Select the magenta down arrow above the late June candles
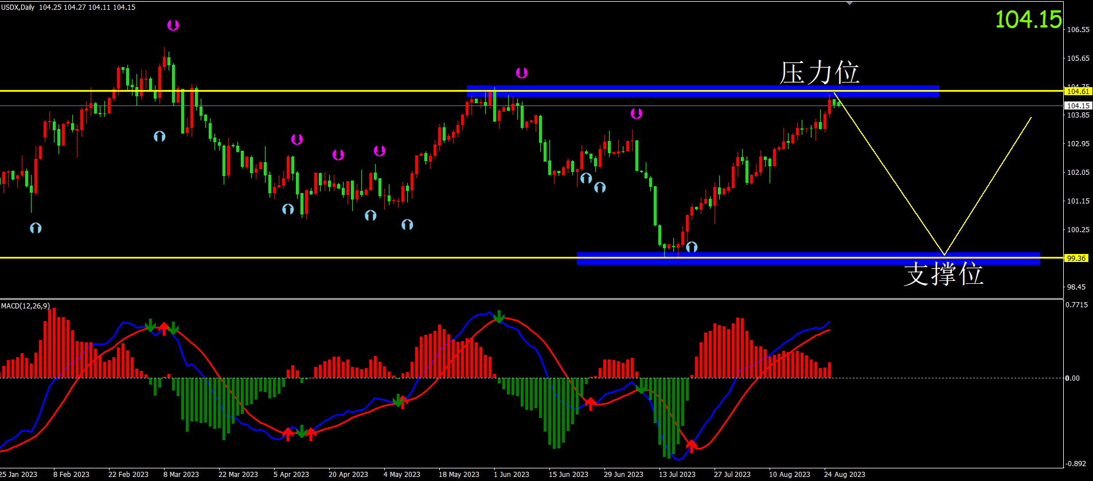Image resolution: width=1093 pixels, height=481 pixels. pyautogui.click(x=636, y=114)
